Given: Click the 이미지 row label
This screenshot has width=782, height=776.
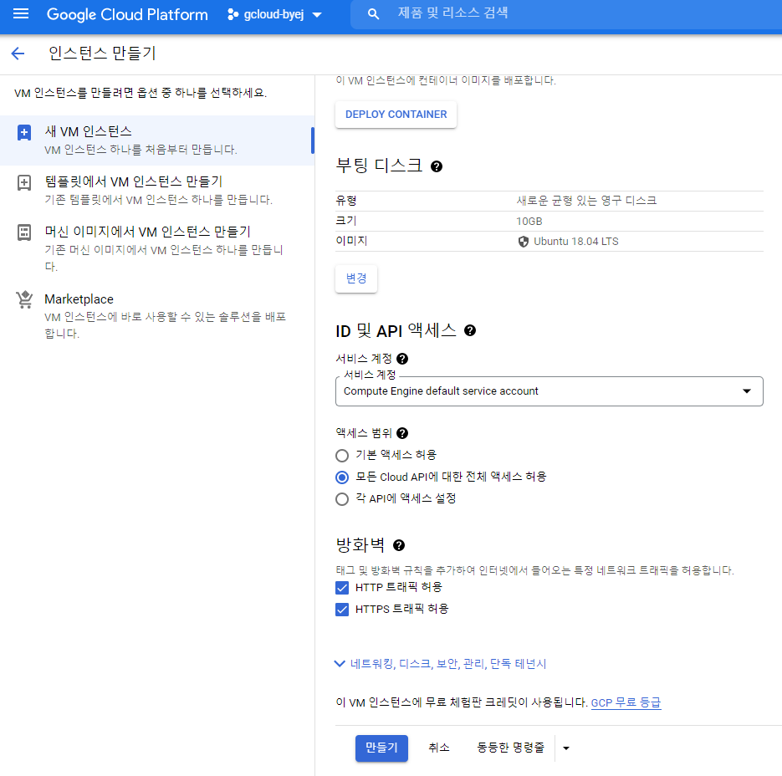Looking at the screenshot, I should [x=351, y=241].
